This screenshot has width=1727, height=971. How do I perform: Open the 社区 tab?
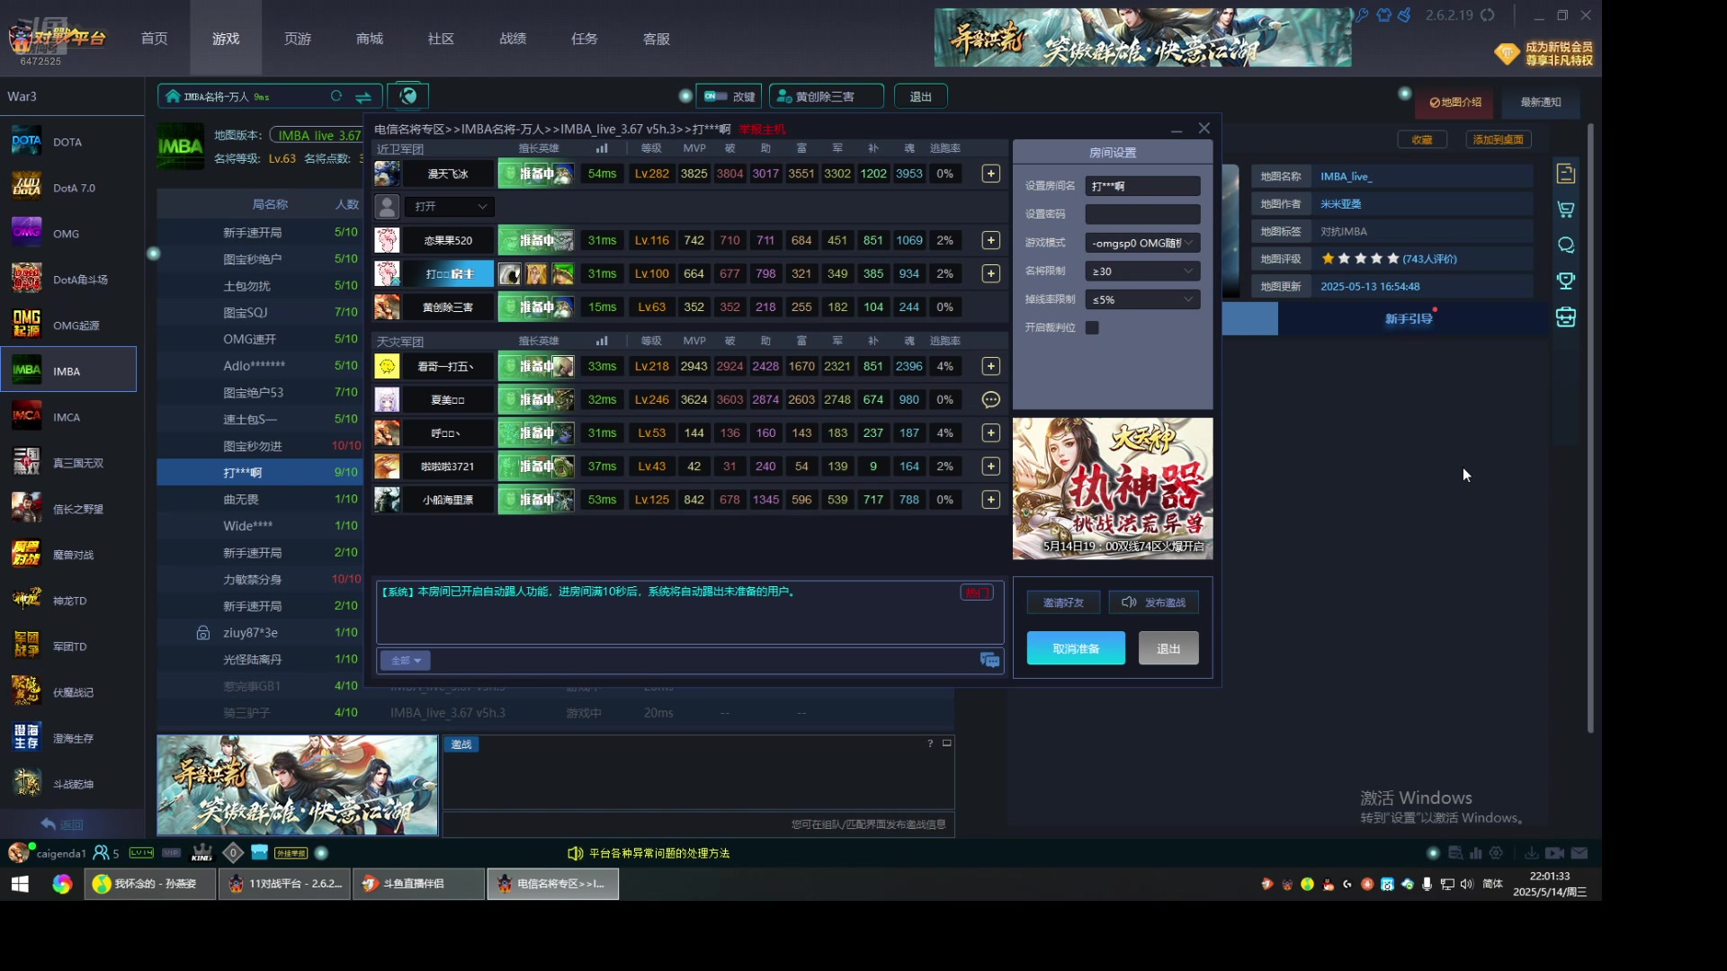pos(441,39)
